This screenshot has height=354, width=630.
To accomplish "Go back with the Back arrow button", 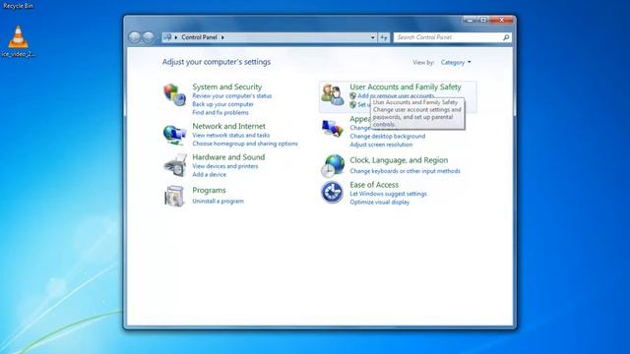I will [x=135, y=37].
